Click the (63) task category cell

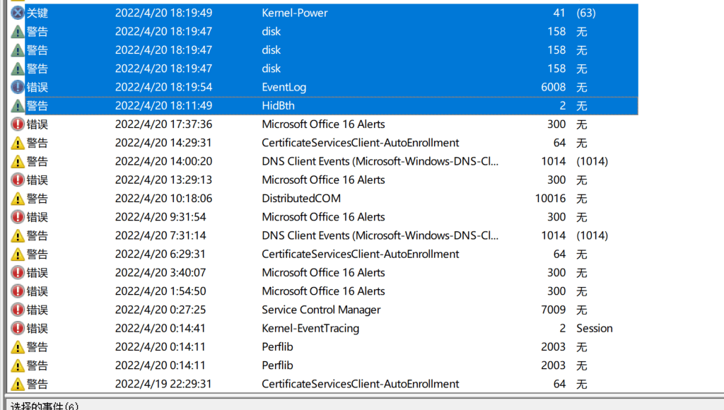[x=586, y=13]
